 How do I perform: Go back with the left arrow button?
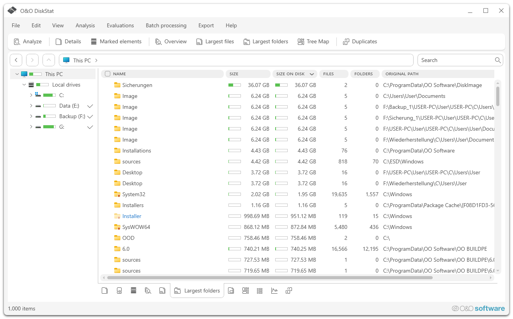coord(16,60)
